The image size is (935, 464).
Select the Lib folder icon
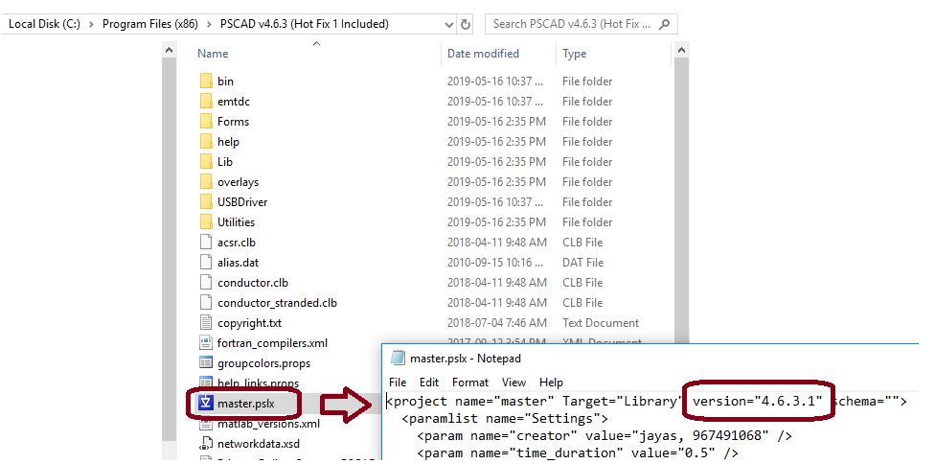[206, 162]
